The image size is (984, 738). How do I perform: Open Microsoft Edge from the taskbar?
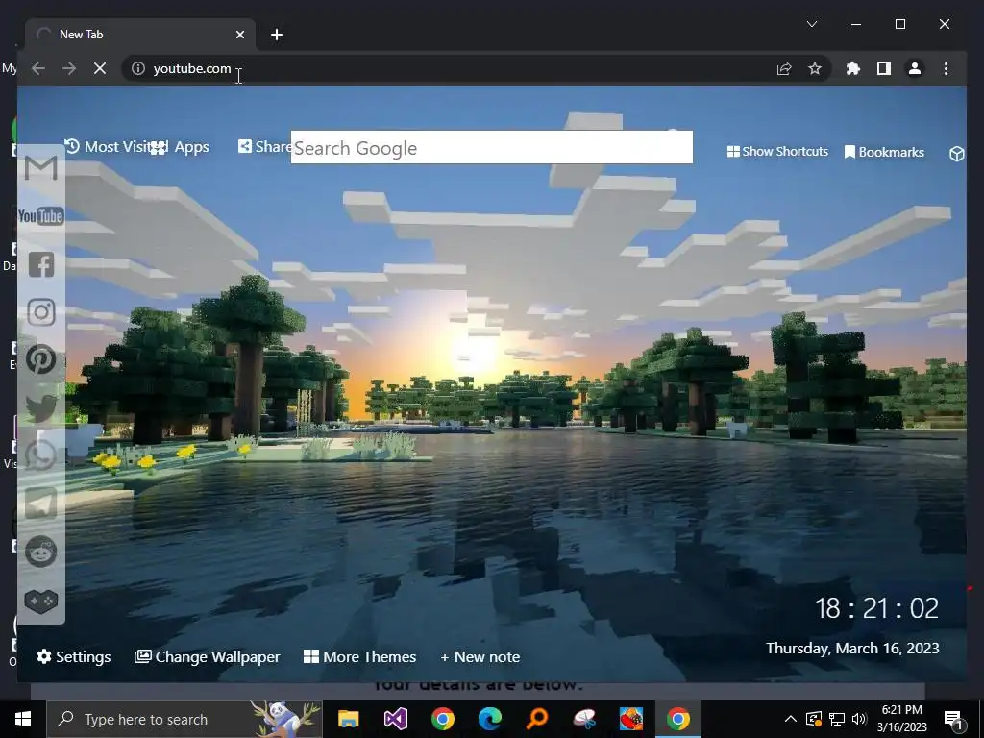coord(489,719)
